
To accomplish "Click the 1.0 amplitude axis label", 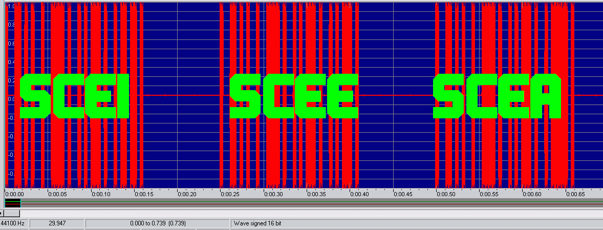I will [x=12, y=6].
